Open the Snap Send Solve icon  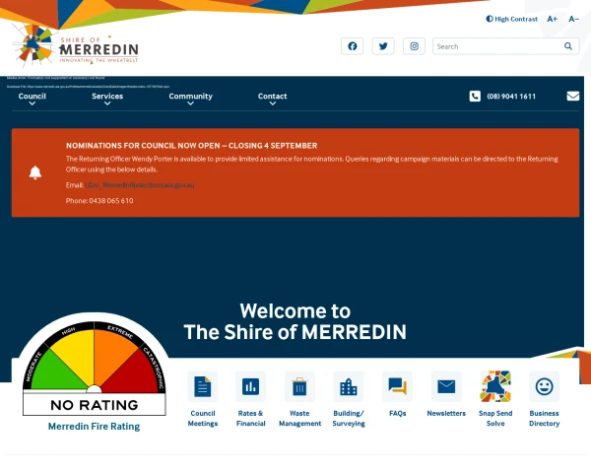tap(495, 386)
